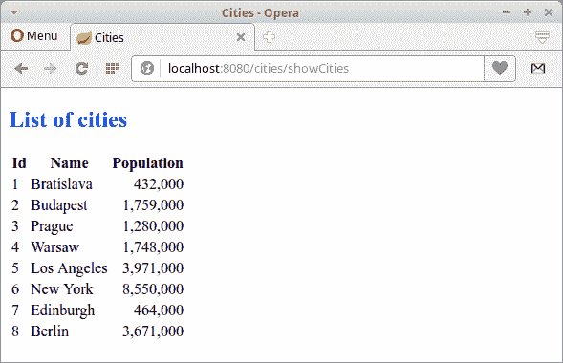Reload the current page
This screenshot has height=363, width=563.
pyautogui.click(x=81, y=68)
